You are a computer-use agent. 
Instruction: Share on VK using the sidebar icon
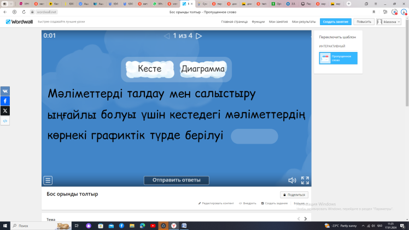pos(5,91)
